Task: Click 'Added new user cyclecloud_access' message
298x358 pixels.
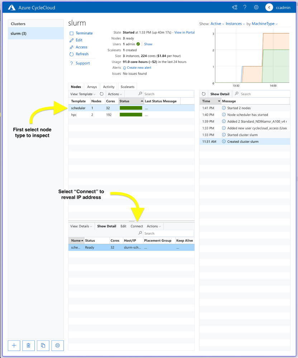Action: 257,128
